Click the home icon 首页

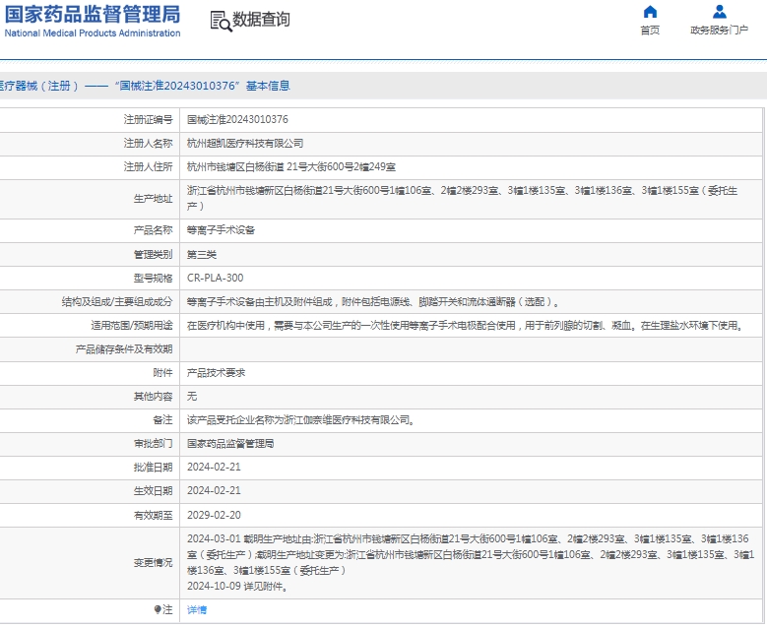tap(650, 11)
